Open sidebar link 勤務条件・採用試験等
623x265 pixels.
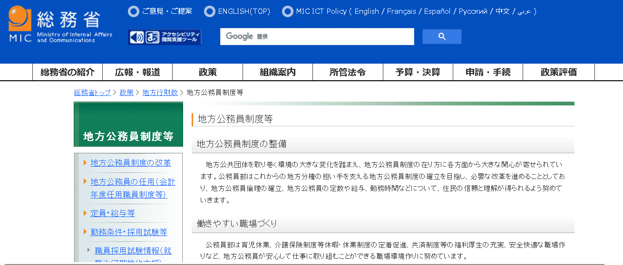tap(129, 232)
